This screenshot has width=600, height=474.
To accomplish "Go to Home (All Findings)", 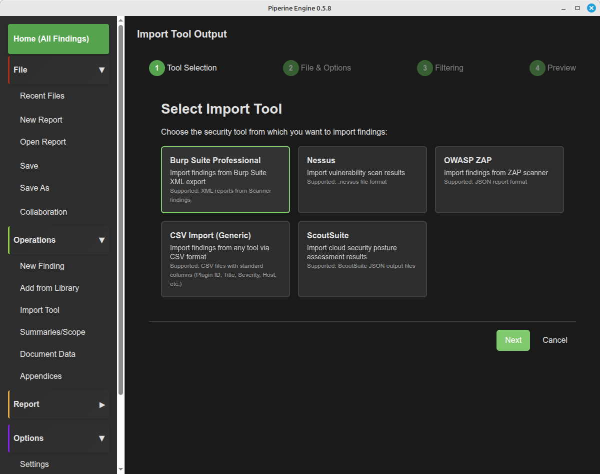I will 58,39.
